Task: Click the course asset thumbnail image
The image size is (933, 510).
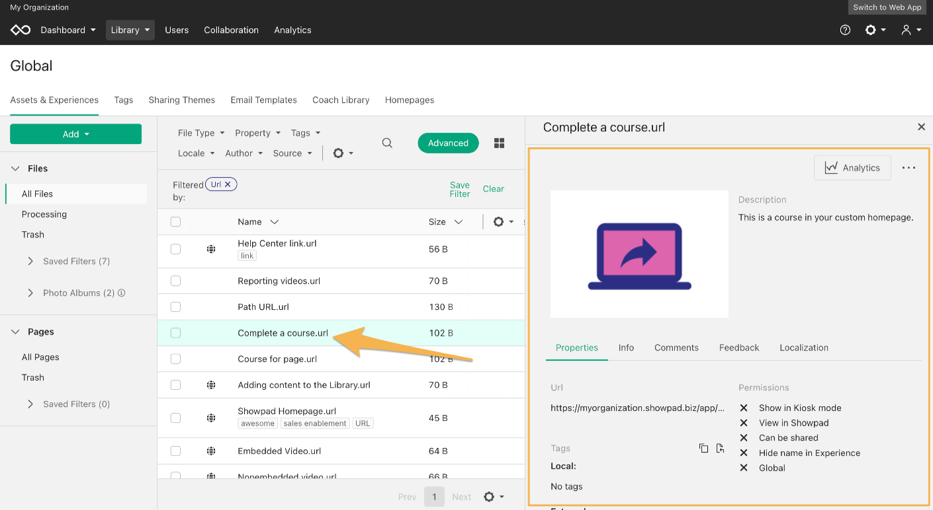Action: click(639, 254)
